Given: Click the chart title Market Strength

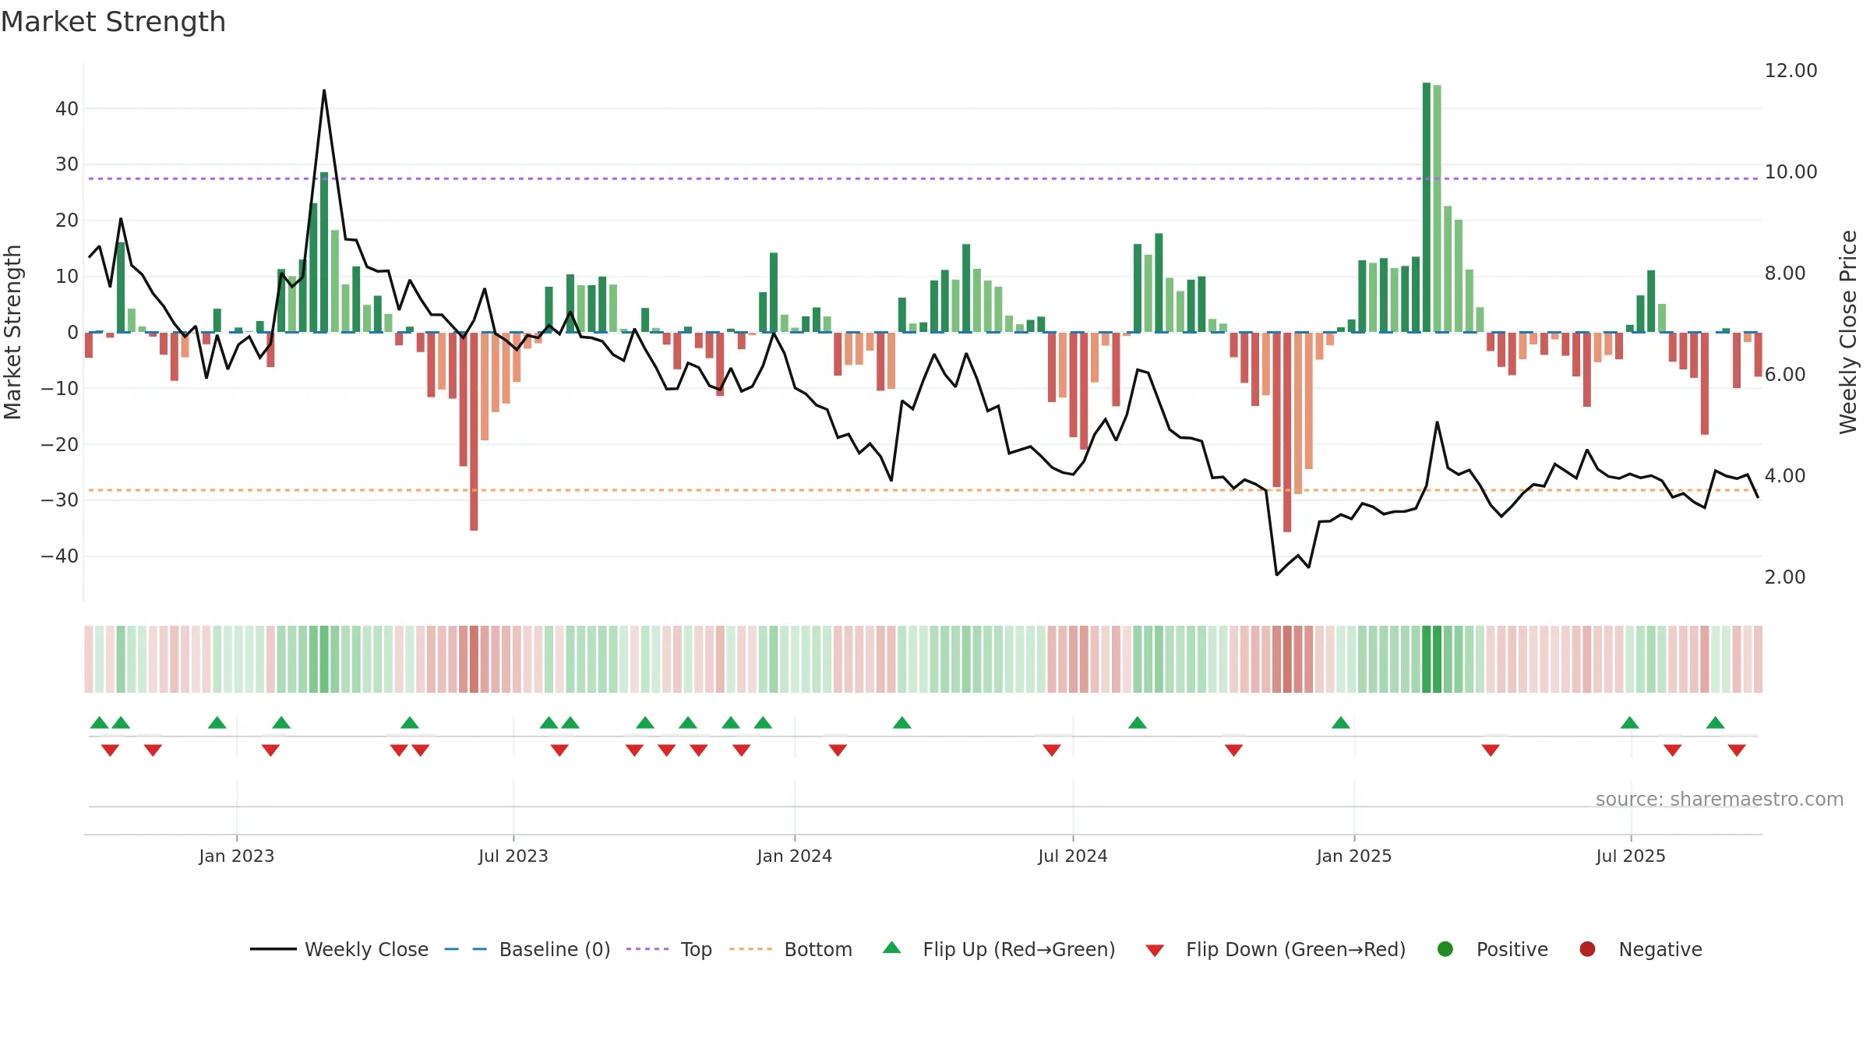Looking at the screenshot, I should 113,22.
